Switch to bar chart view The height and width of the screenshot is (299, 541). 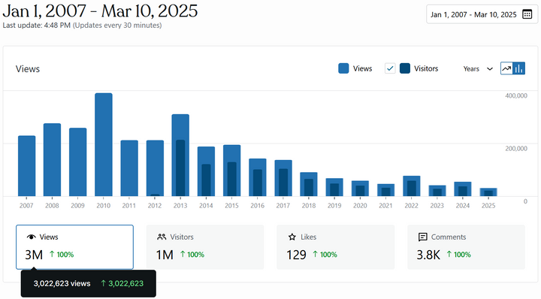pyautogui.click(x=518, y=68)
